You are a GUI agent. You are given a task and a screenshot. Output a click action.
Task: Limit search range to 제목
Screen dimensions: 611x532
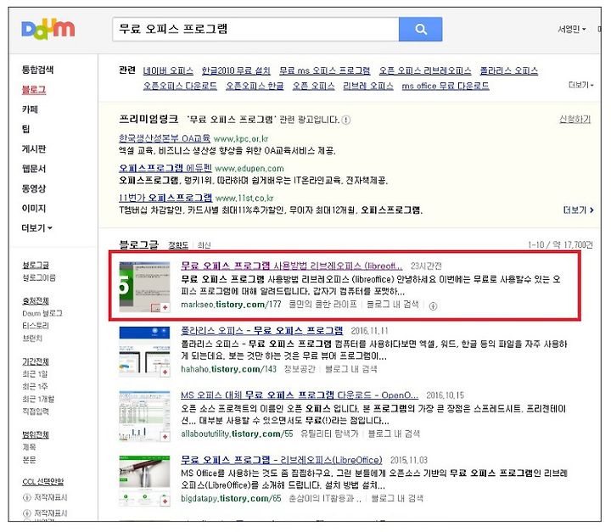(29, 447)
